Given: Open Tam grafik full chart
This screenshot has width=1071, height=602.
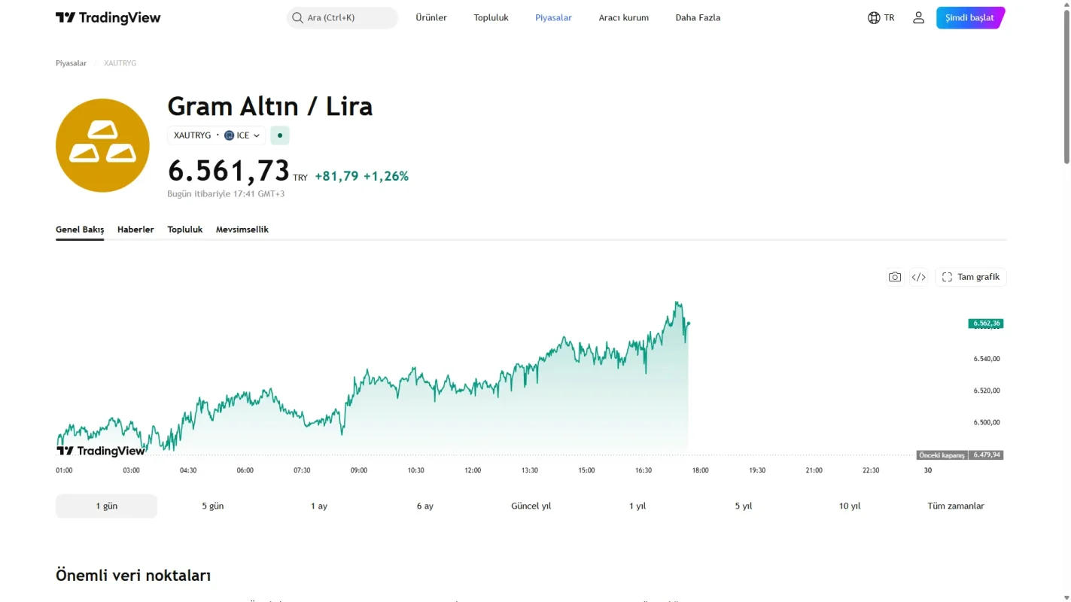Looking at the screenshot, I should click(x=971, y=277).
